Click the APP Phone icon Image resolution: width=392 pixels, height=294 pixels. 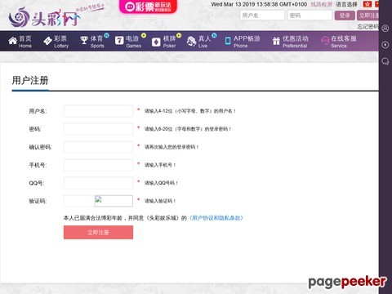228,41
